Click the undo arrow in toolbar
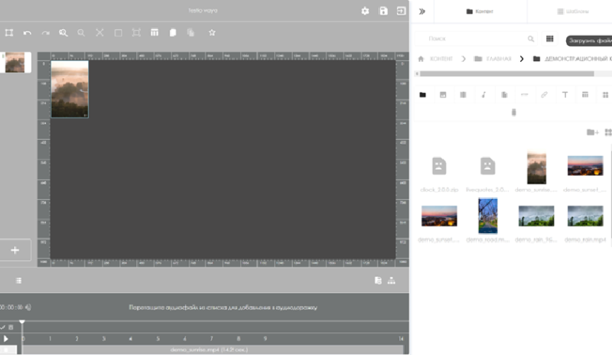This screenshot has width=612, height=355. point(28,33)
